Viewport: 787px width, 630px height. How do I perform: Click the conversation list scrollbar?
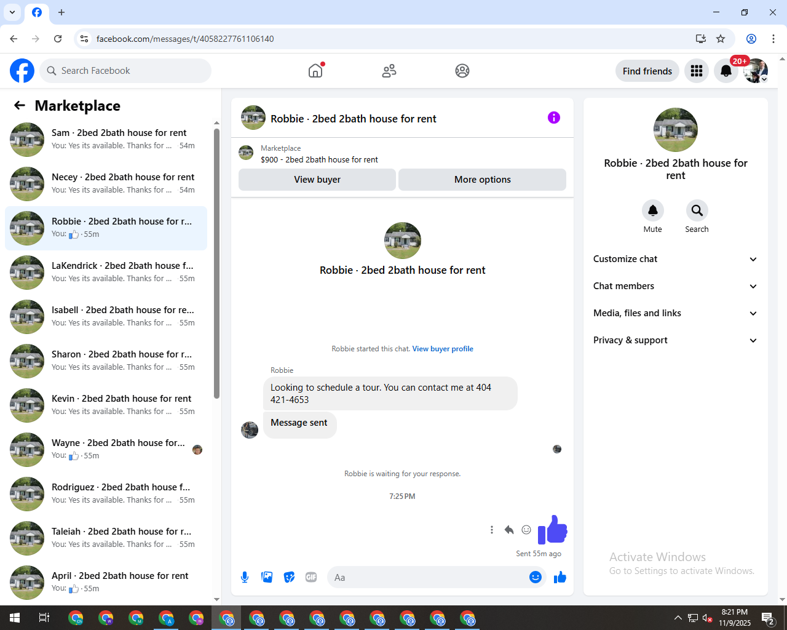pos(216,263)
